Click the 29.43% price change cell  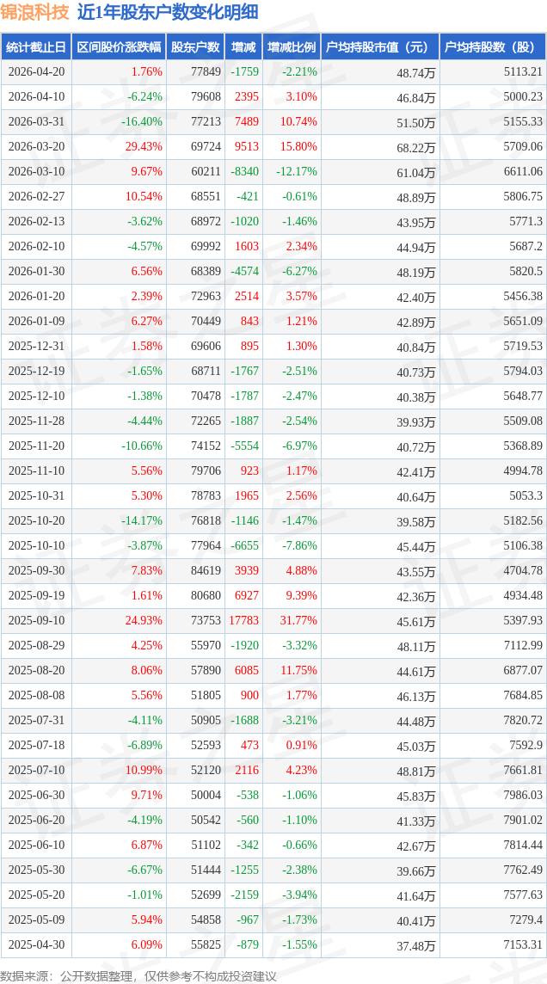(144, 146)
